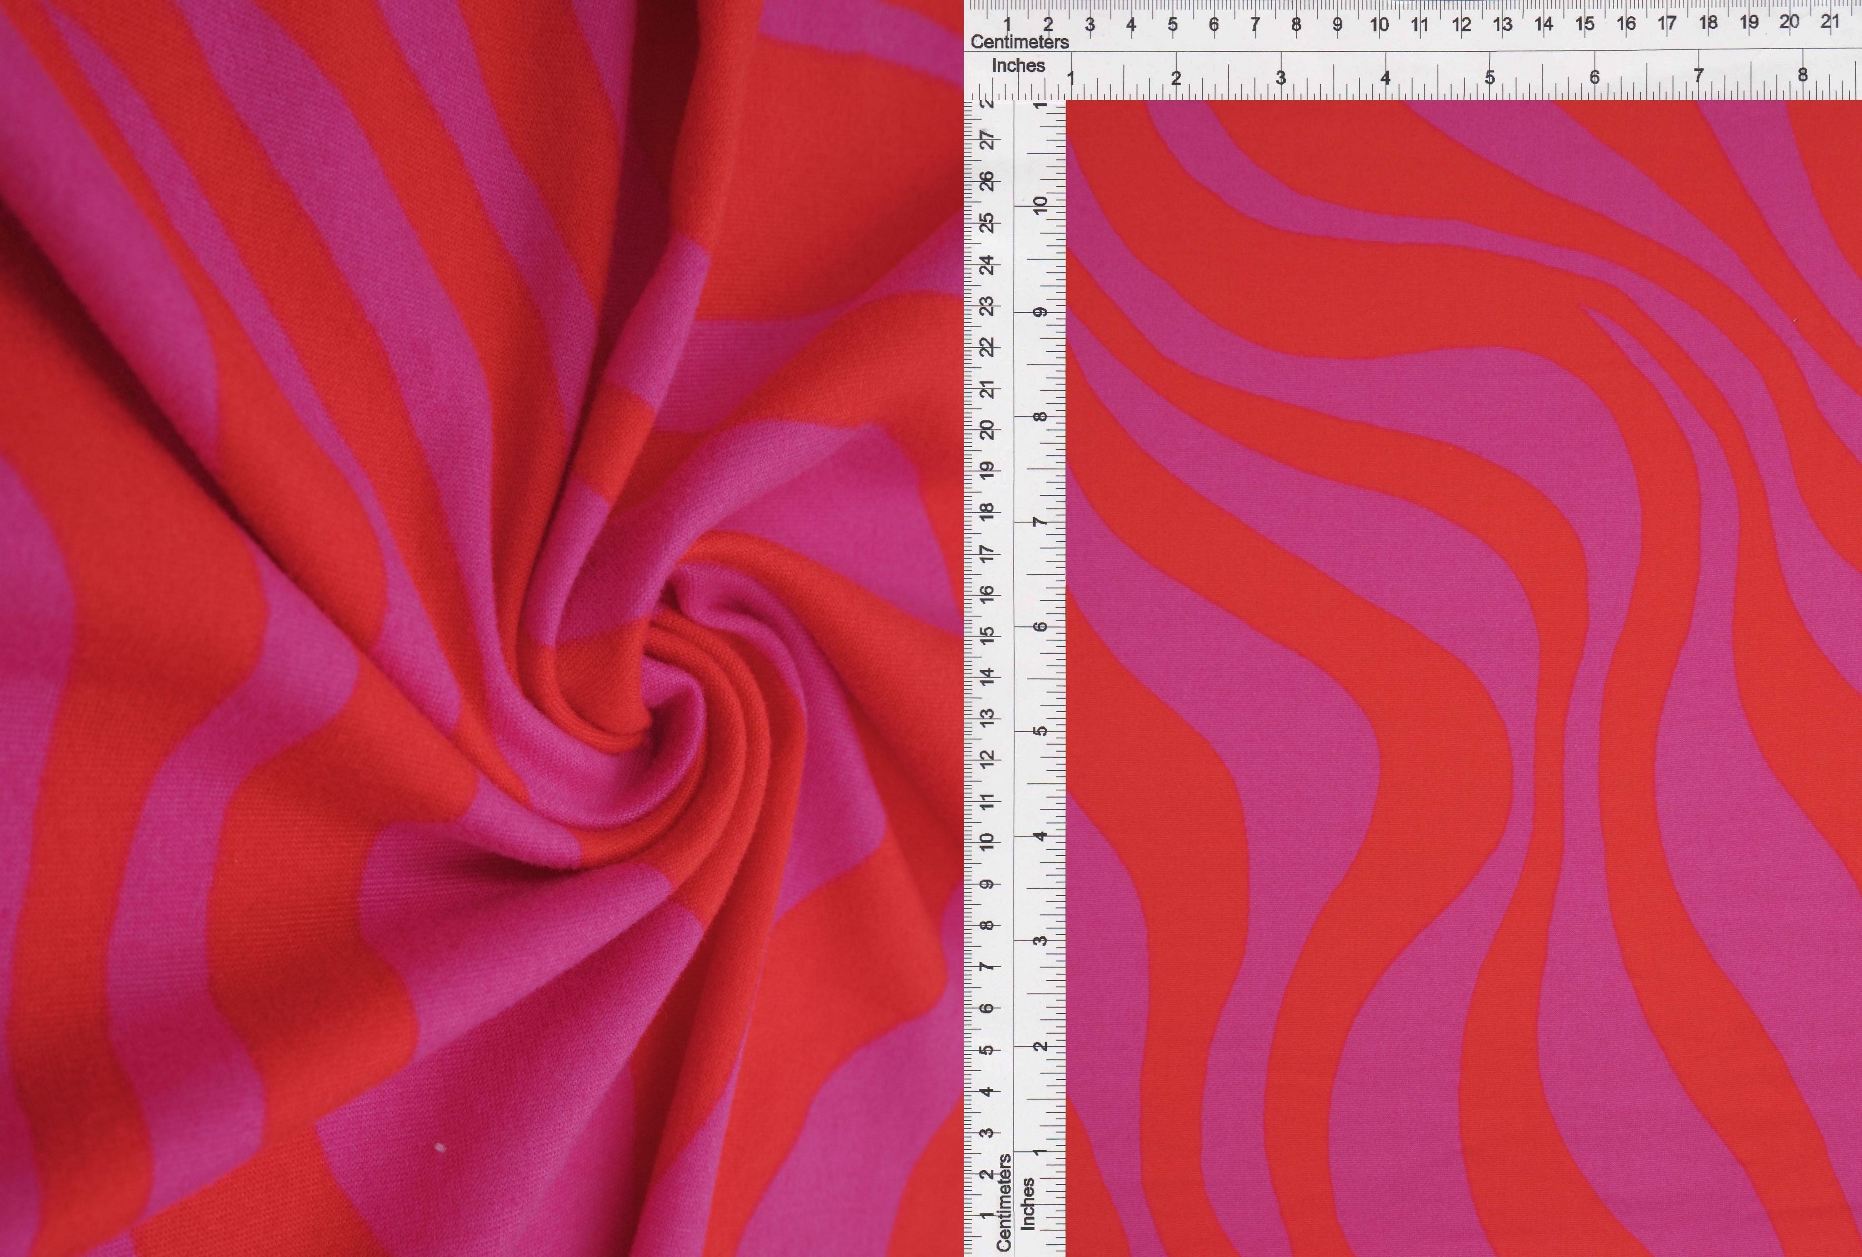The image size is (1862, 1257).
Task: Click the 2 inch mark on the top ruler
Action: 1176,79
